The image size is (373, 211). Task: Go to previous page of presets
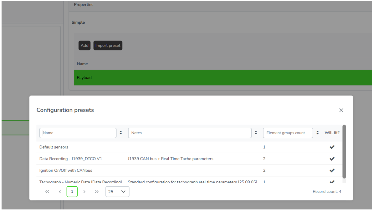coord(60,192)
